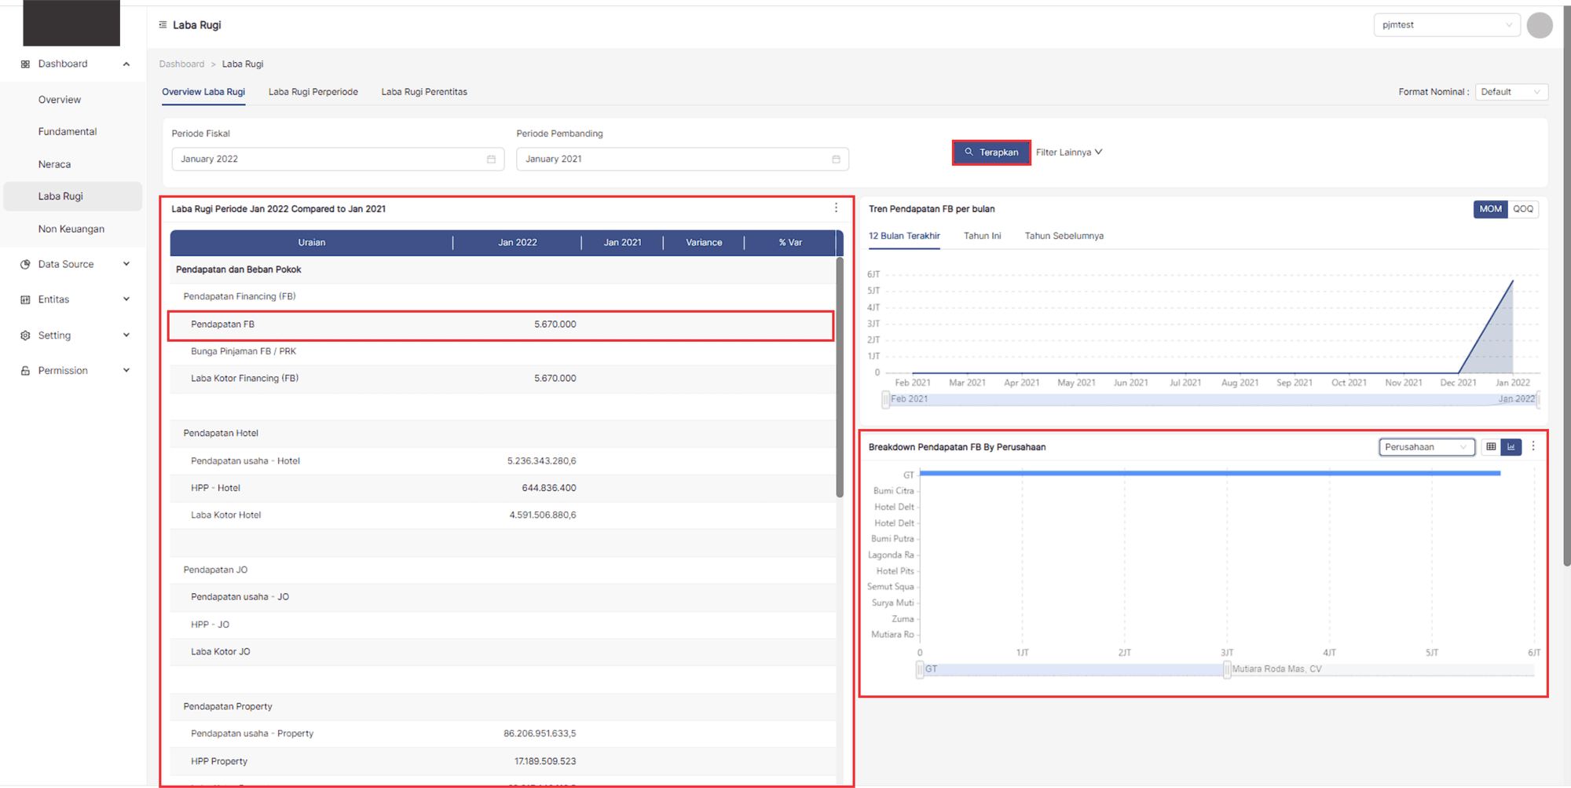This screenshot has height=788, width=1571.
Task: Switch breakdown to table view icon
Action: pyautogui.click(x=1490, y=447)
